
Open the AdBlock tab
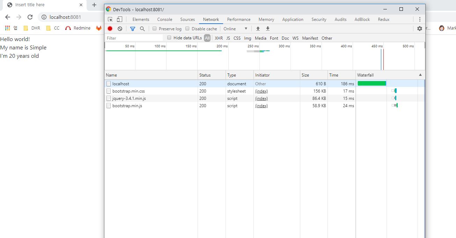click(x=362, y=19)
